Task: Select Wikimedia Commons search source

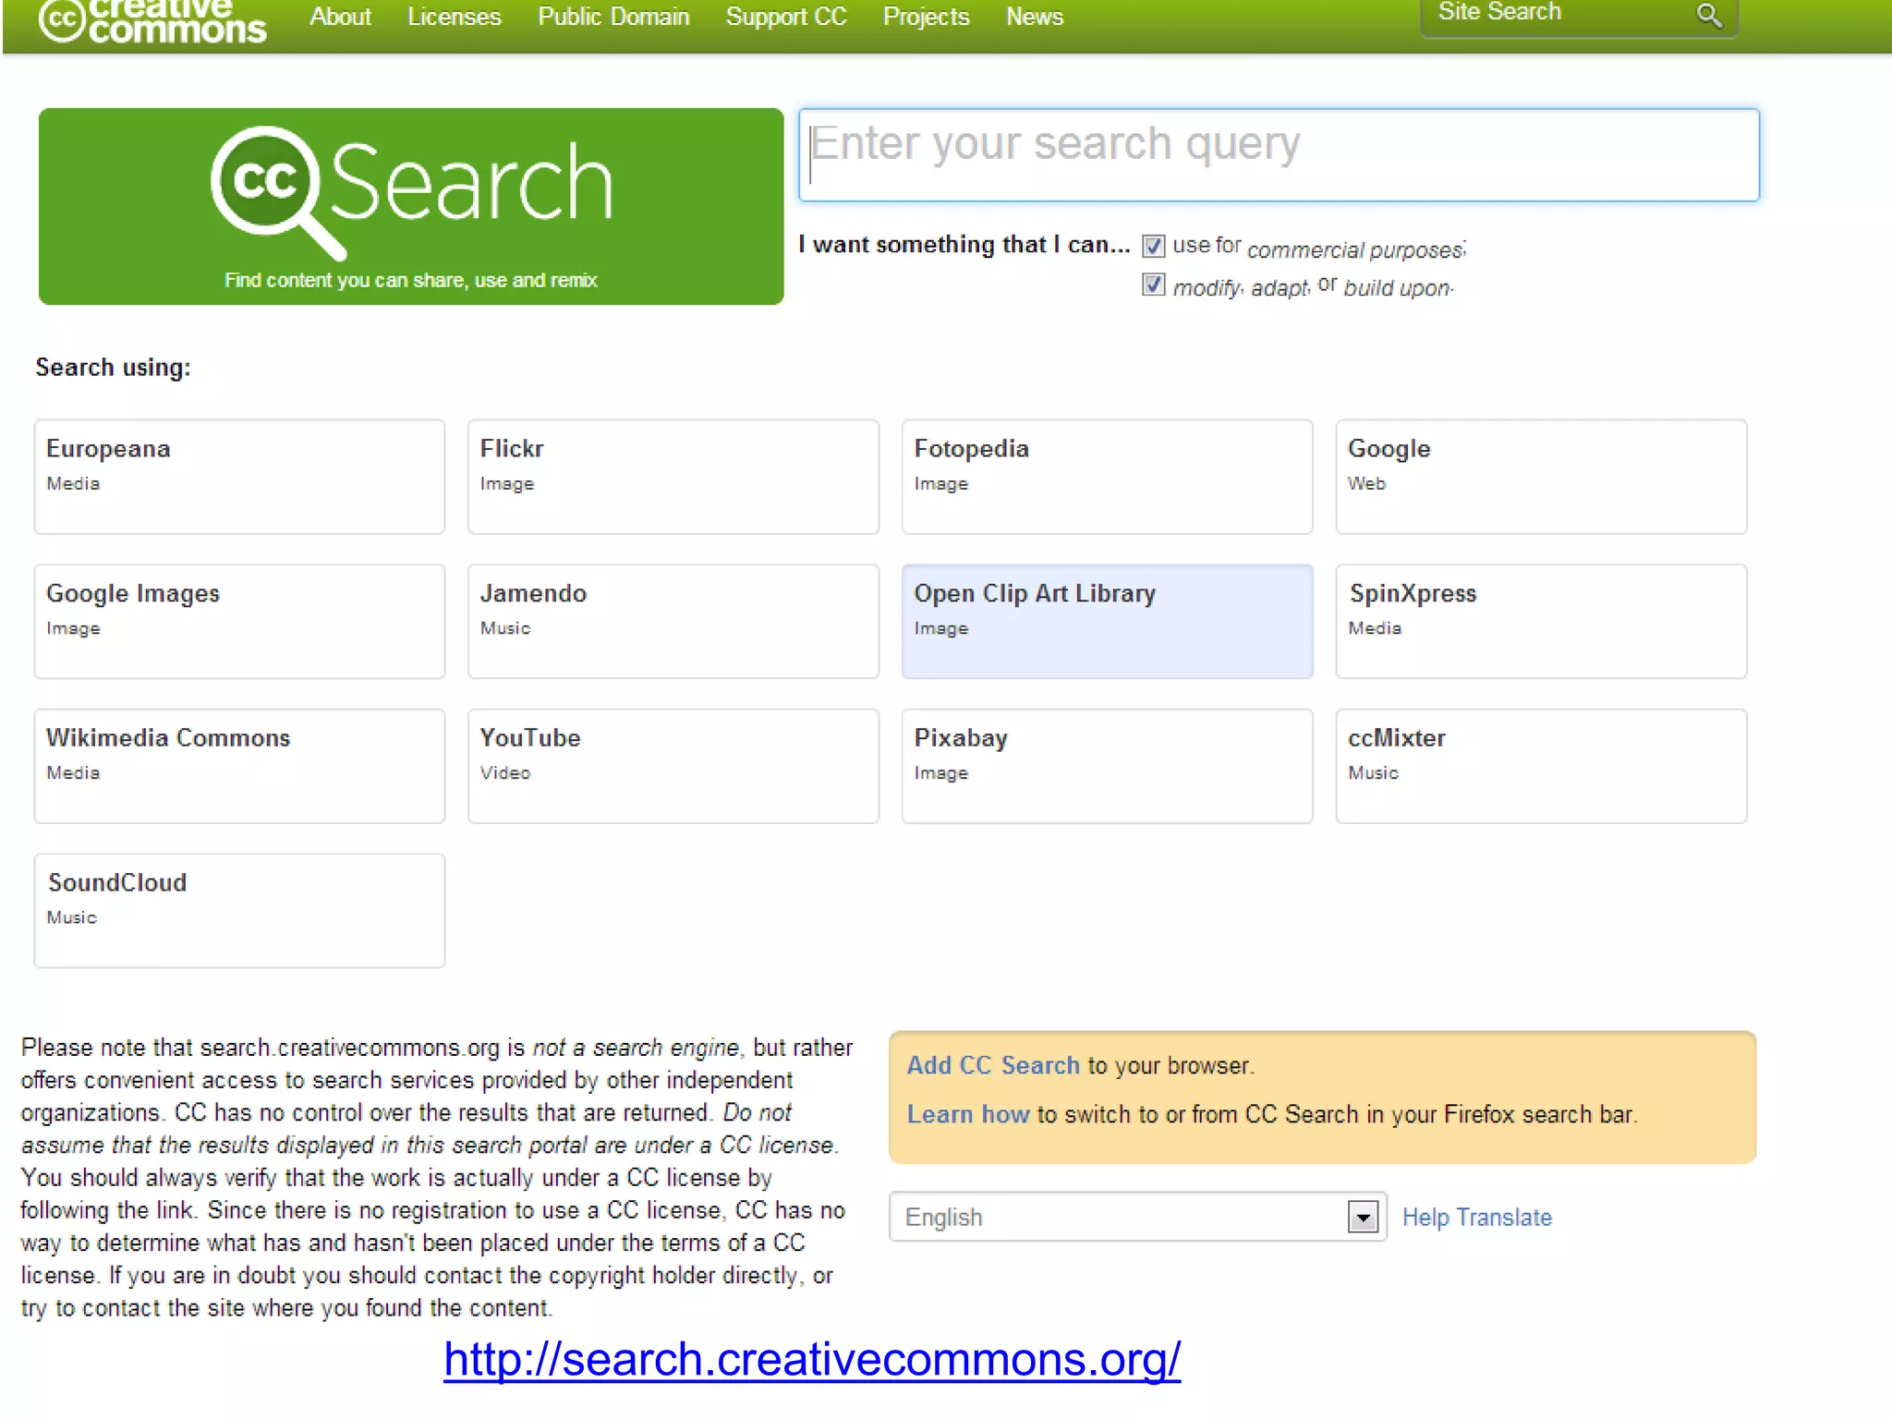Action: click(239, 766)
